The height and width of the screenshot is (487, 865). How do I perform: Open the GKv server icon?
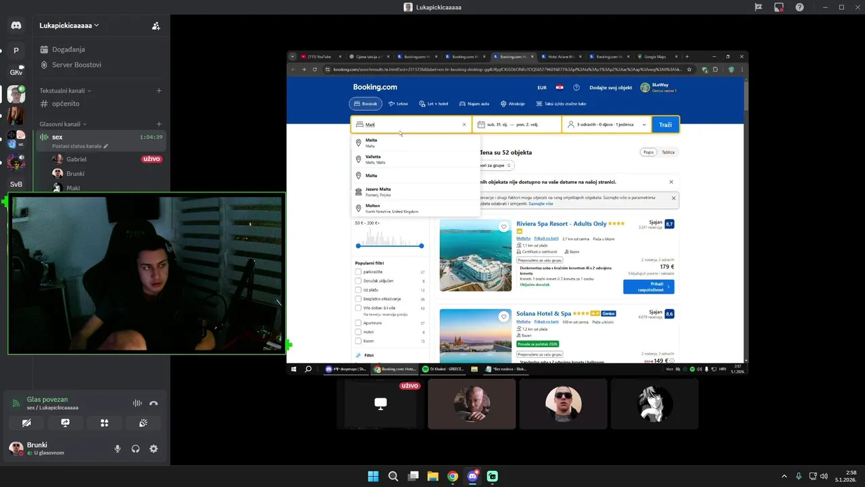[x=16, y=72]
